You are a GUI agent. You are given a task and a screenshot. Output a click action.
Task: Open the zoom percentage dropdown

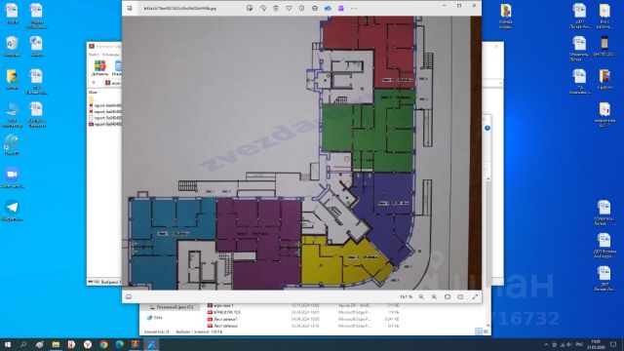click(406, 296)
